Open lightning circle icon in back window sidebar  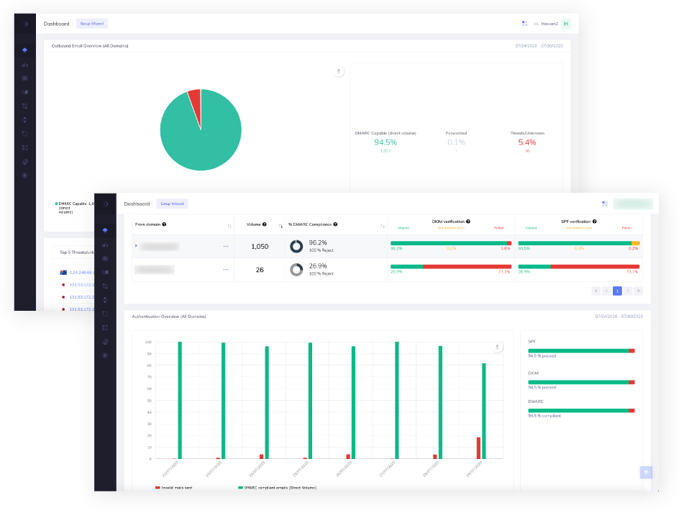(25, 176)
